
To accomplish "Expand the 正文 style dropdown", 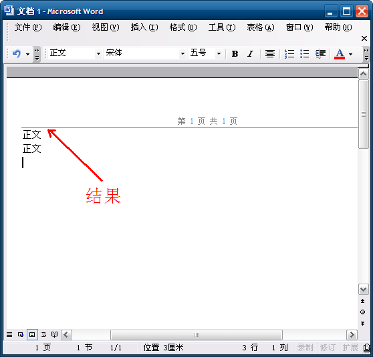I will click(98, 53).
